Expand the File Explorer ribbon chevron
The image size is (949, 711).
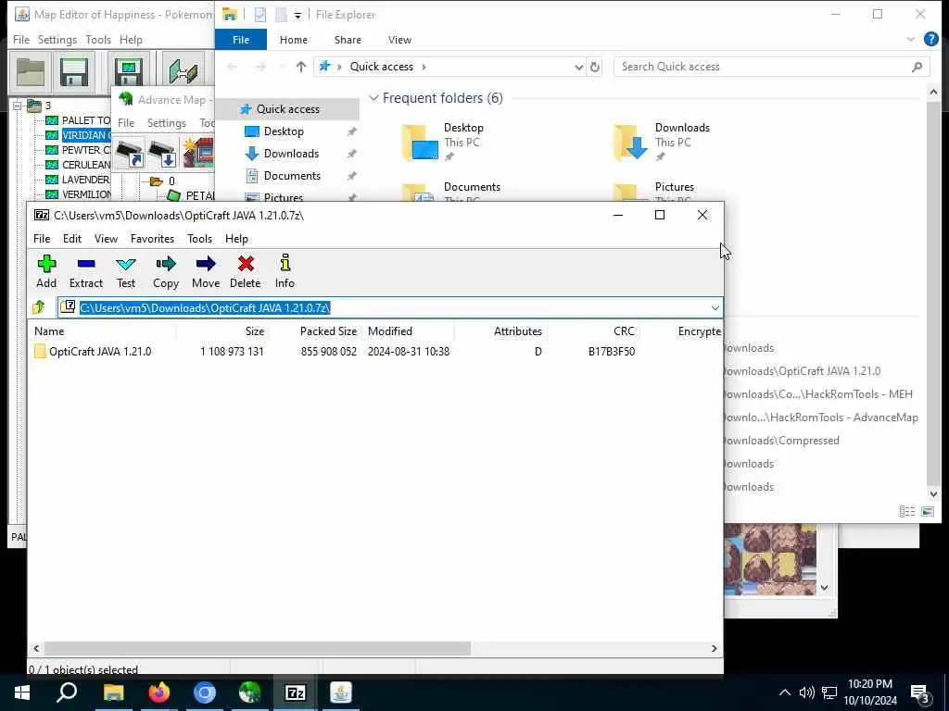tap(910, 39)
